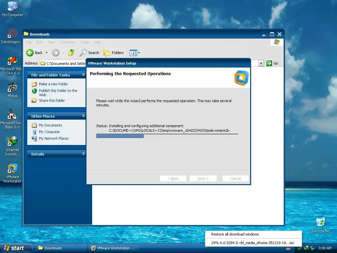Collapse the File and Folder Tasks panel
The height and width of the screenshot is (253, 337).
(83, 75)
